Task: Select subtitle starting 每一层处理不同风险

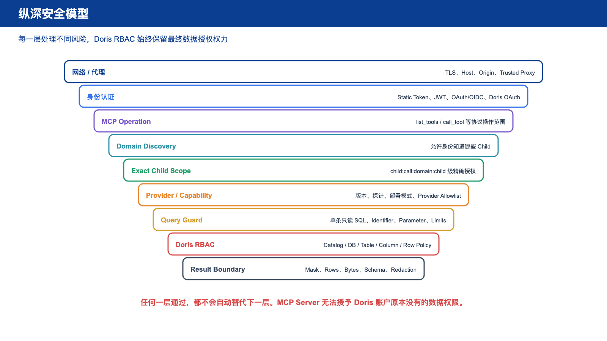Action: coord(123,39)
